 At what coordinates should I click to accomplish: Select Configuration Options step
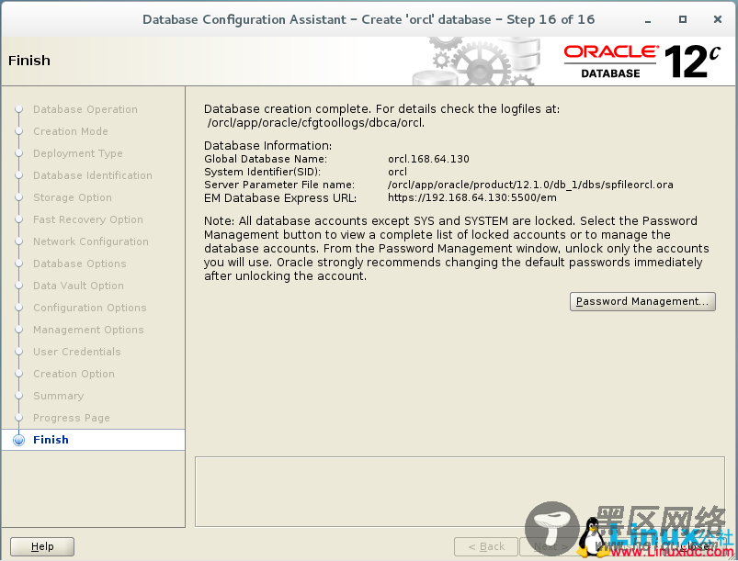coord(90,308)
